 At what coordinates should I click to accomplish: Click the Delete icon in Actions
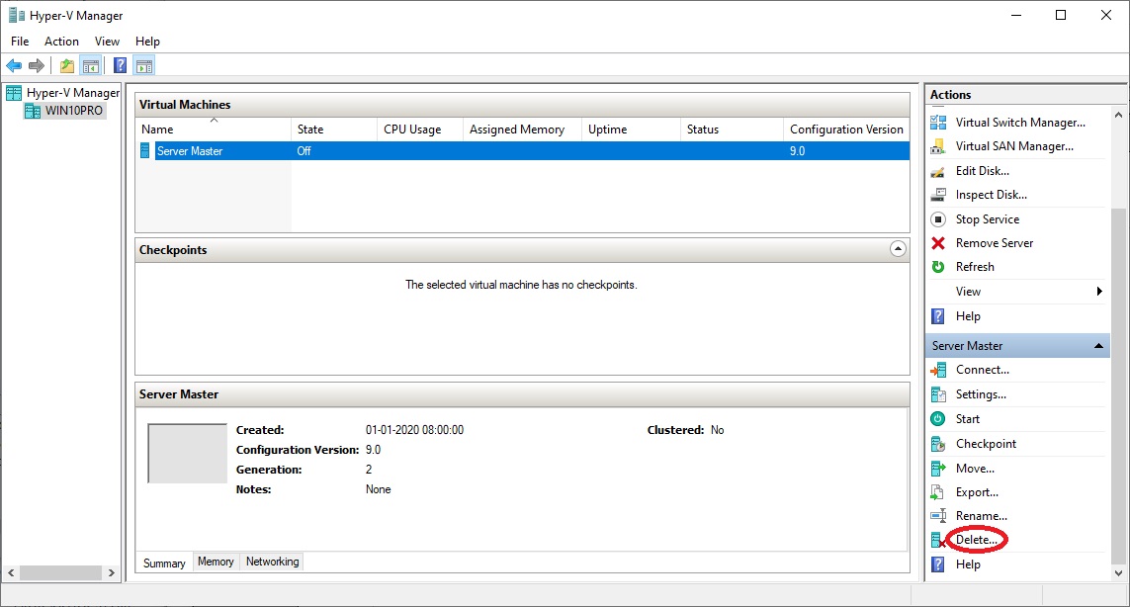point(938,540)
